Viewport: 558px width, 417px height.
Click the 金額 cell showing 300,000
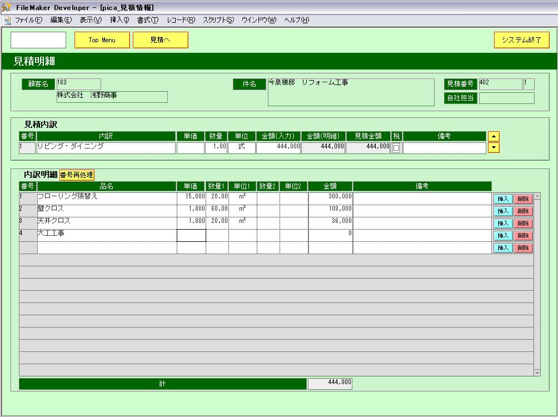tap(331, 198)
